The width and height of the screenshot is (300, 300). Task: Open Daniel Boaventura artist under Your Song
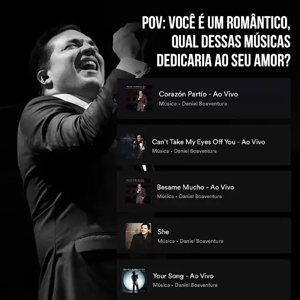tap(196, 285)
